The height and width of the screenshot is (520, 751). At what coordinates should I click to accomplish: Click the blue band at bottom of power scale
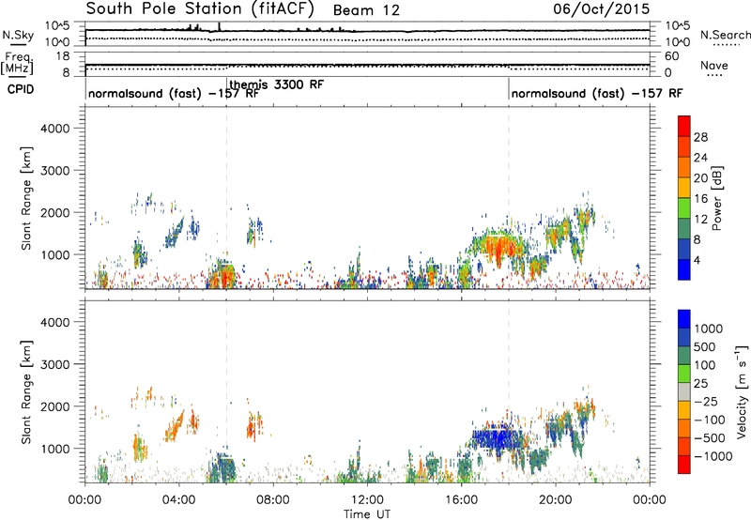pyautogui.click(x=684, y=269)
